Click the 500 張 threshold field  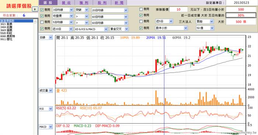click(x=241, y=21)
